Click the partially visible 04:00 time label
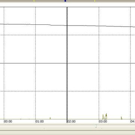The image size is (135, 135). (133, 121)
